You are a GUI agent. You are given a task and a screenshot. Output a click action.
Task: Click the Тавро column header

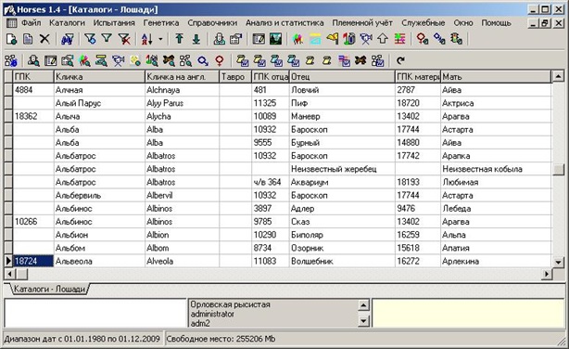click(x=235, y=77)
